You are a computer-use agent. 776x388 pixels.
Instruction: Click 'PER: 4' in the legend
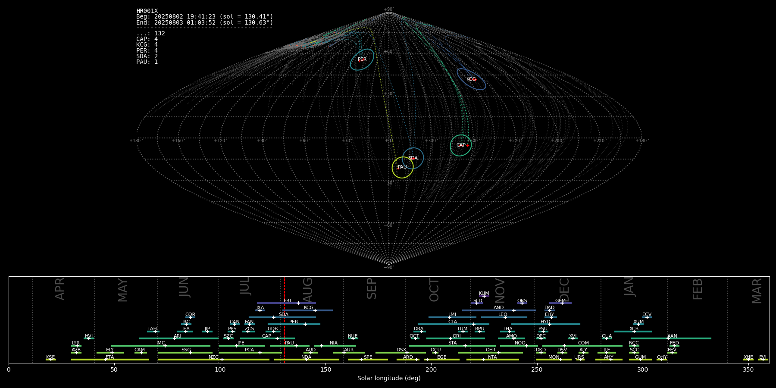point(147,51)
